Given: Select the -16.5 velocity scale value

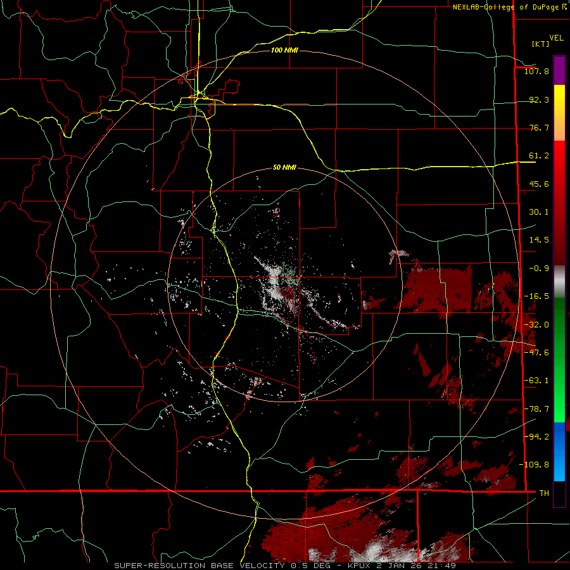Looking at the screenshot, I should [536, 296].
